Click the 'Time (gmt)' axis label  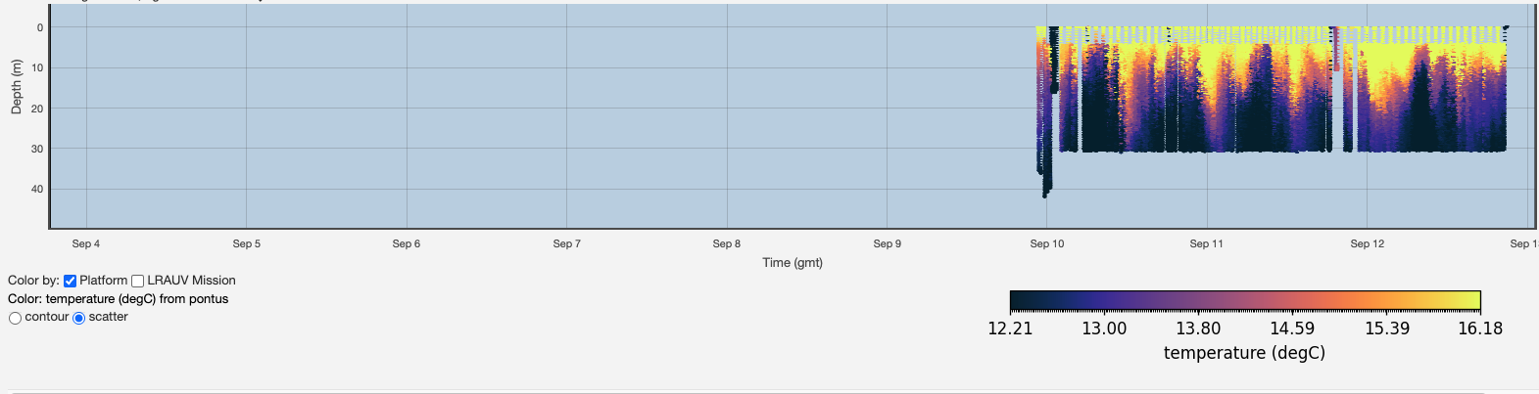tap(793, 262)
